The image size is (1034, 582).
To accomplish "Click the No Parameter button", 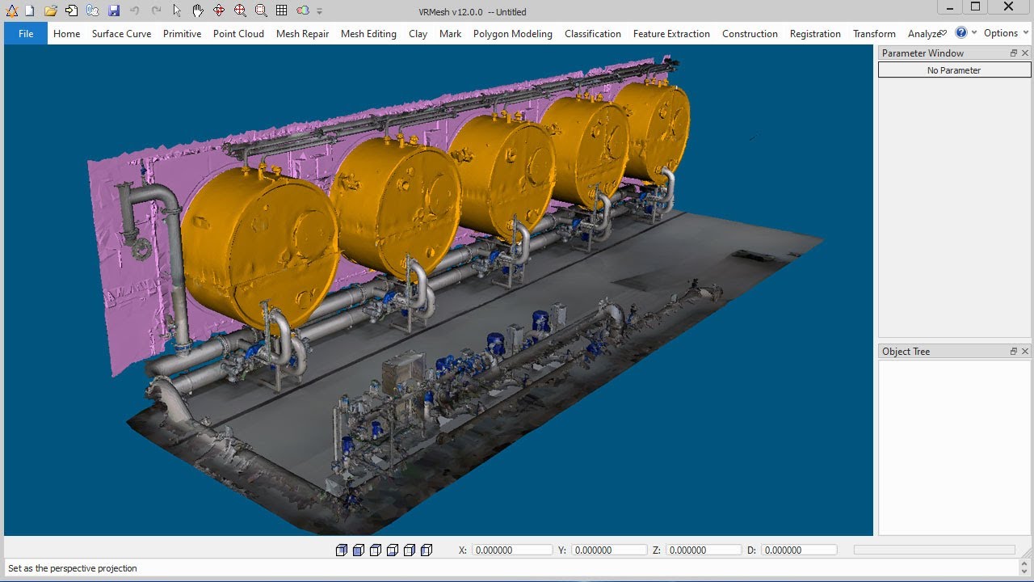I will point(954,70).
